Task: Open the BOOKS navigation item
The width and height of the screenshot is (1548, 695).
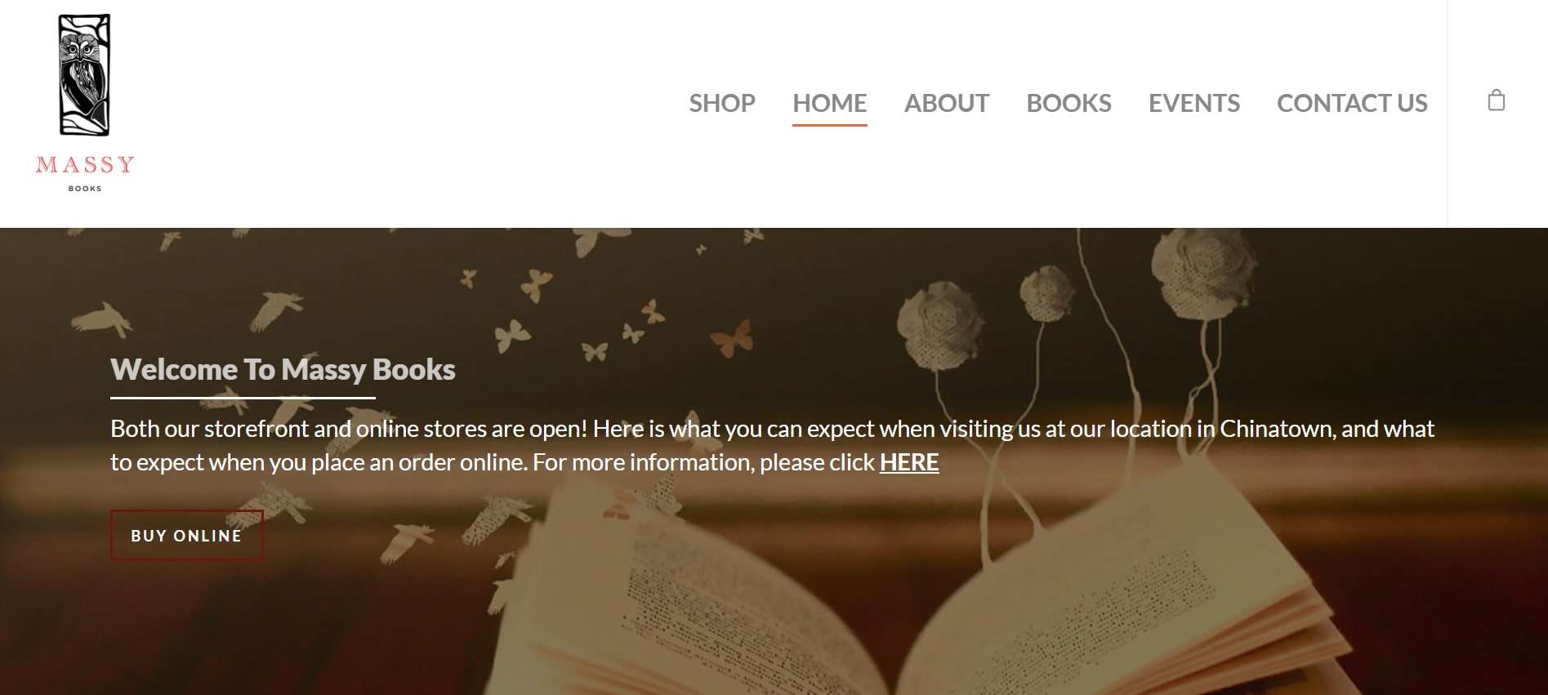Action: pos(1068,103)
